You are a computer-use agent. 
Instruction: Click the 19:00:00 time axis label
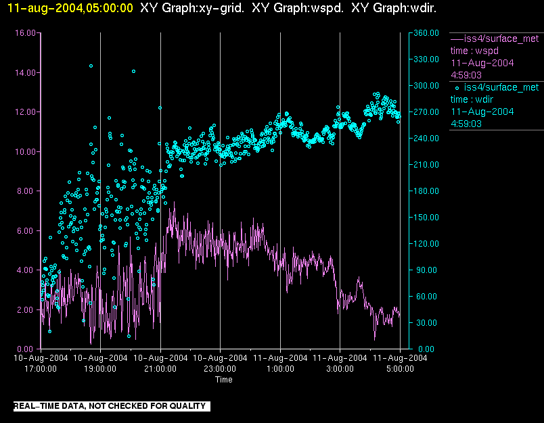click(100, 369)
